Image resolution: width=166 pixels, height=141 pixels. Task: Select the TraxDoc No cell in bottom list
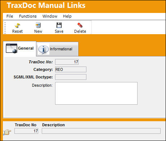click(26, 131)
